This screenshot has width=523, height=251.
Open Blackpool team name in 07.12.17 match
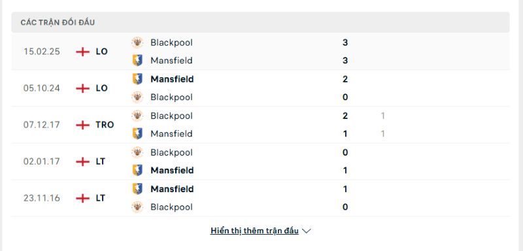(x=171, y=116)
